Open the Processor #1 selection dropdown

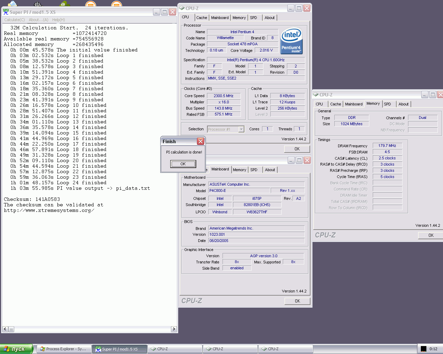(241, 129)
